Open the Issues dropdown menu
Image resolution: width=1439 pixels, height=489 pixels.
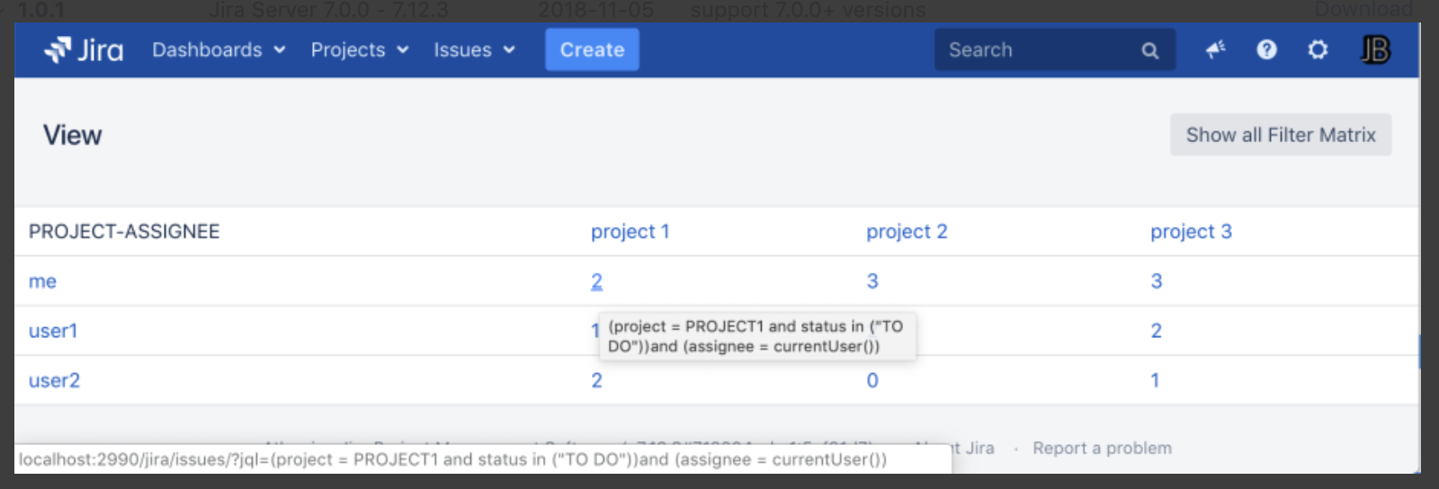474,50
